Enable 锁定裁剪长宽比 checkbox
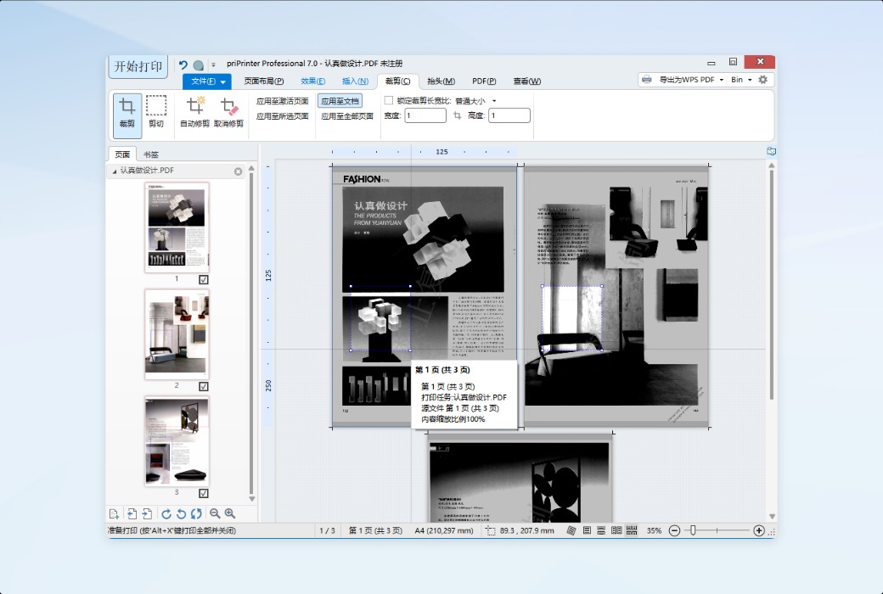Image resolution: width=883 pixels, height=594 pixels. coord(389,100)
